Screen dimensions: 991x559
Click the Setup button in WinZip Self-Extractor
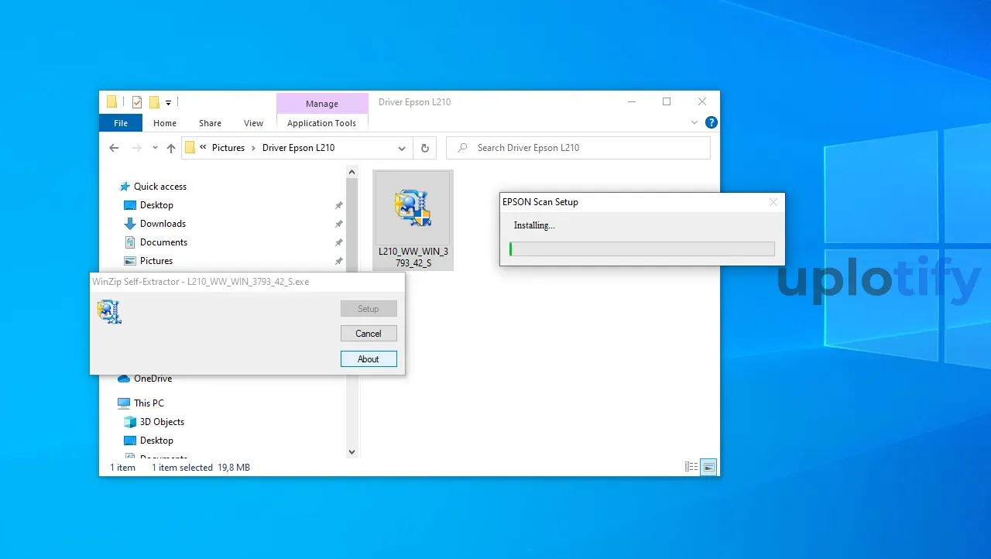[x=369, y=309]
